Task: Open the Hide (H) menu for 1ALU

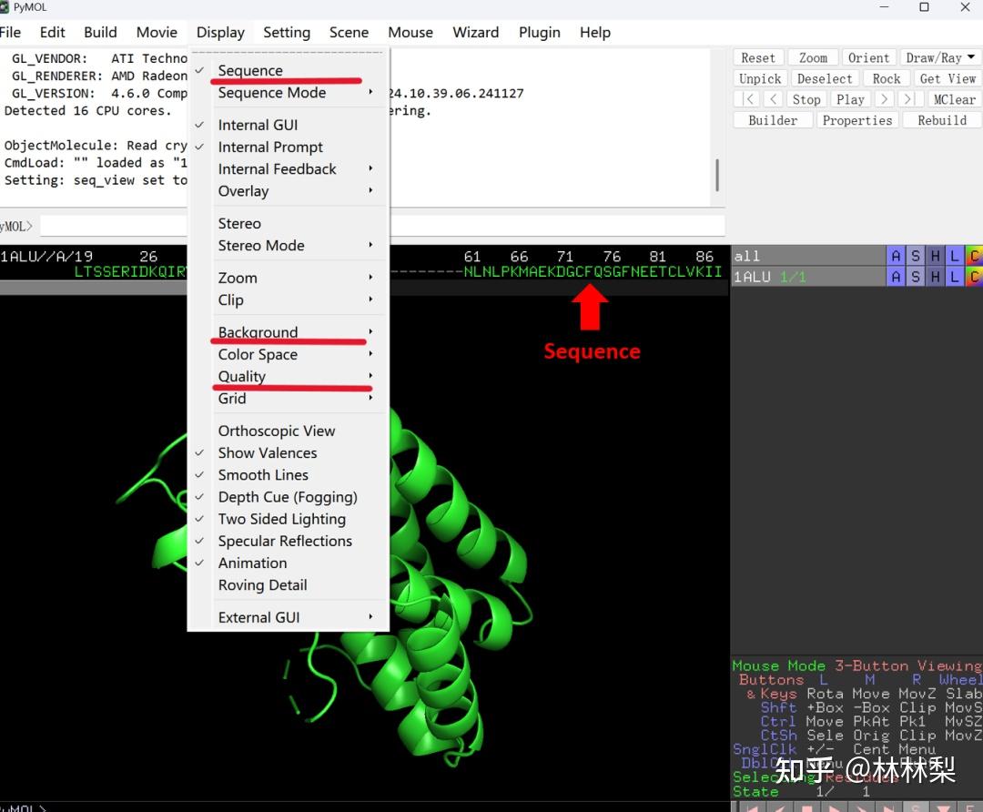Action: tap(935, 277)
